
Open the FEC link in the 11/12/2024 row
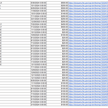88,30
